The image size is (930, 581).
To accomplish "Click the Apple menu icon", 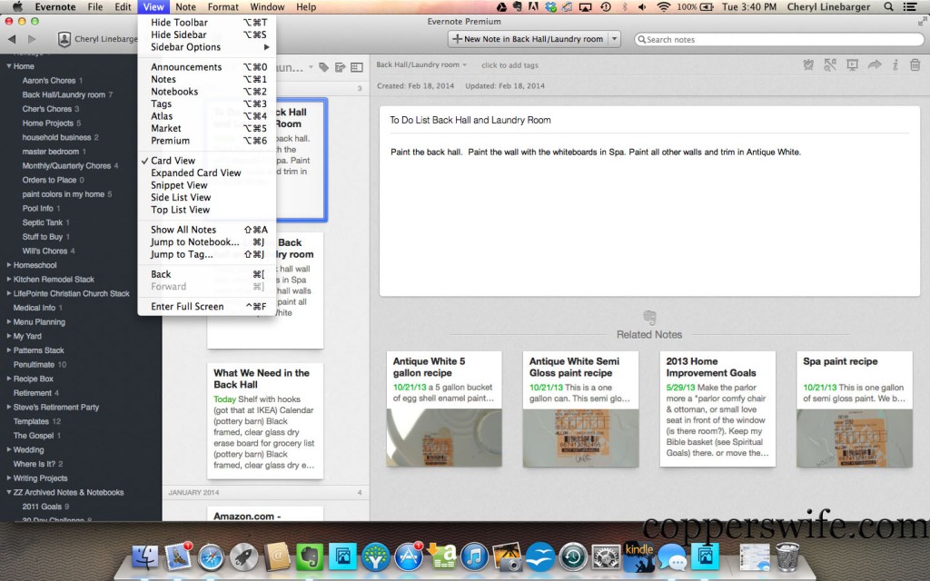I will point(17,7).
